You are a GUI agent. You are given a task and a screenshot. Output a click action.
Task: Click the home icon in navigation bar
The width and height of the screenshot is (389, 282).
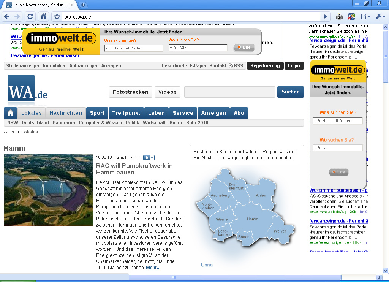coord(10,113)
